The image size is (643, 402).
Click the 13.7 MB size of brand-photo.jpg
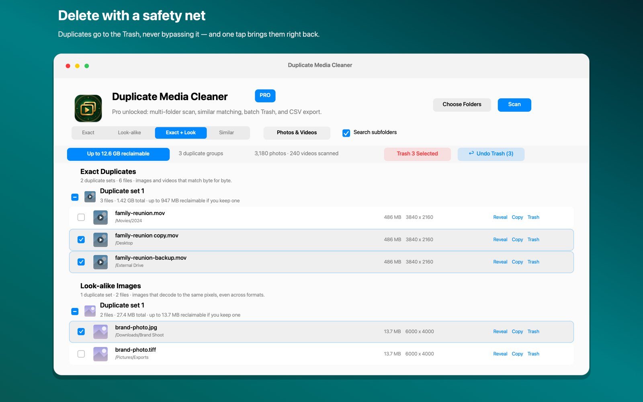(x=392, y=332)
